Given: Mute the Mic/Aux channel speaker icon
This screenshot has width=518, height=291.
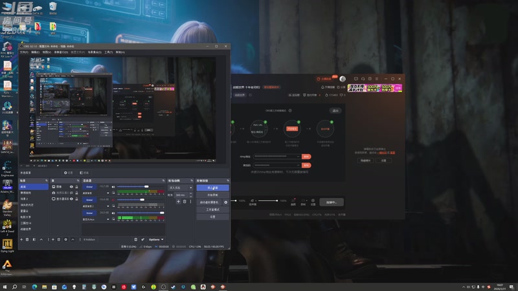Looking at the screenshot, I should click(x=113, y=213).
